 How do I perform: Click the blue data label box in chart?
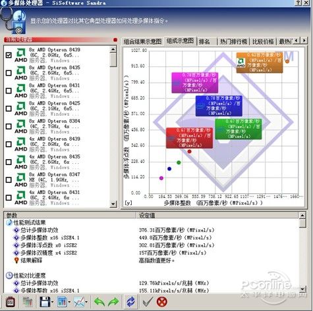coord(219,106)
